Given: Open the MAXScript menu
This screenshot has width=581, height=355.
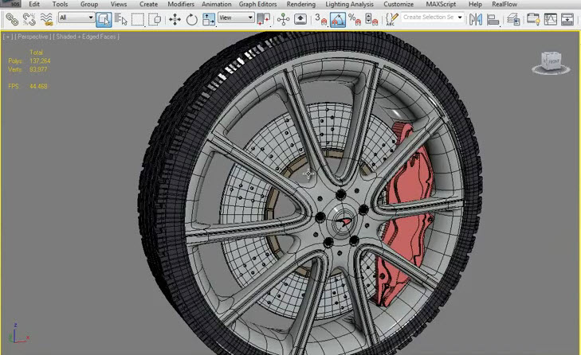Looking at the screenshot, I should [x=441, y=4].
